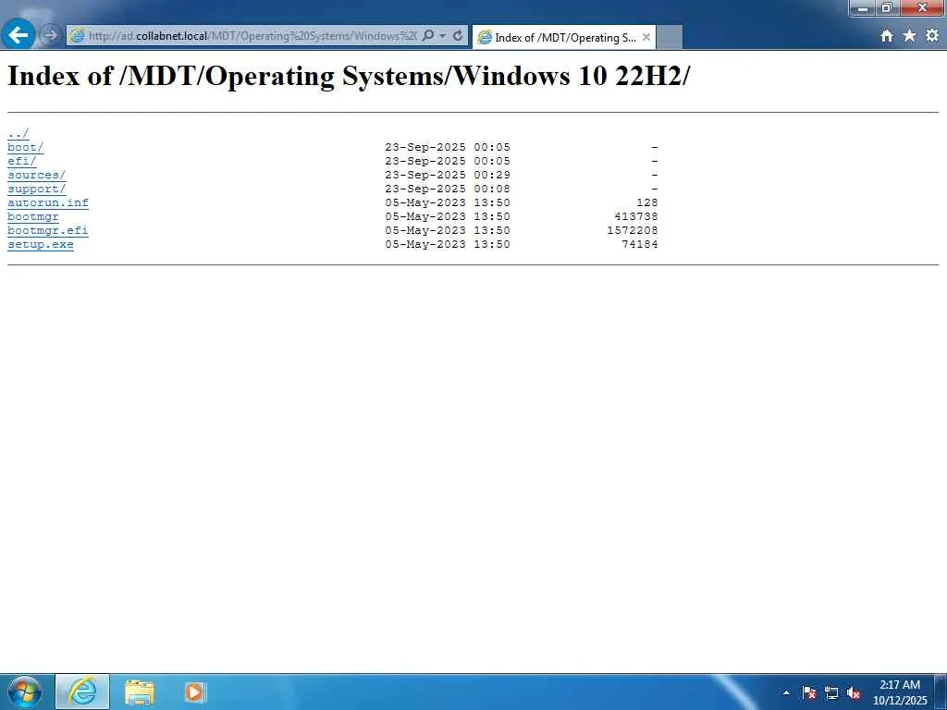Open the boot/ folder link
This screenshot has width=947, height=710.
coord(25,147)
